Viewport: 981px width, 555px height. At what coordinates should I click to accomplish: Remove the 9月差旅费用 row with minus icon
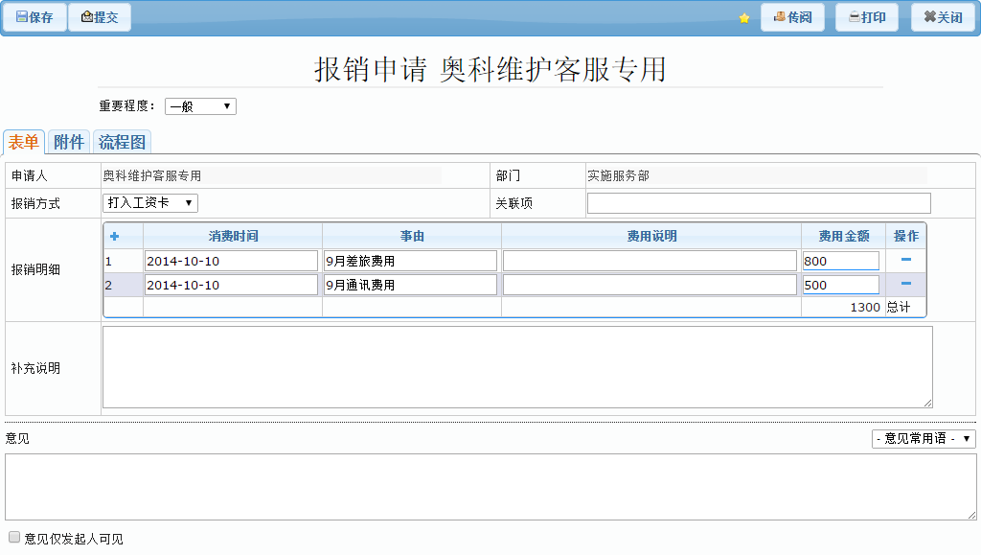pos(905,260)
